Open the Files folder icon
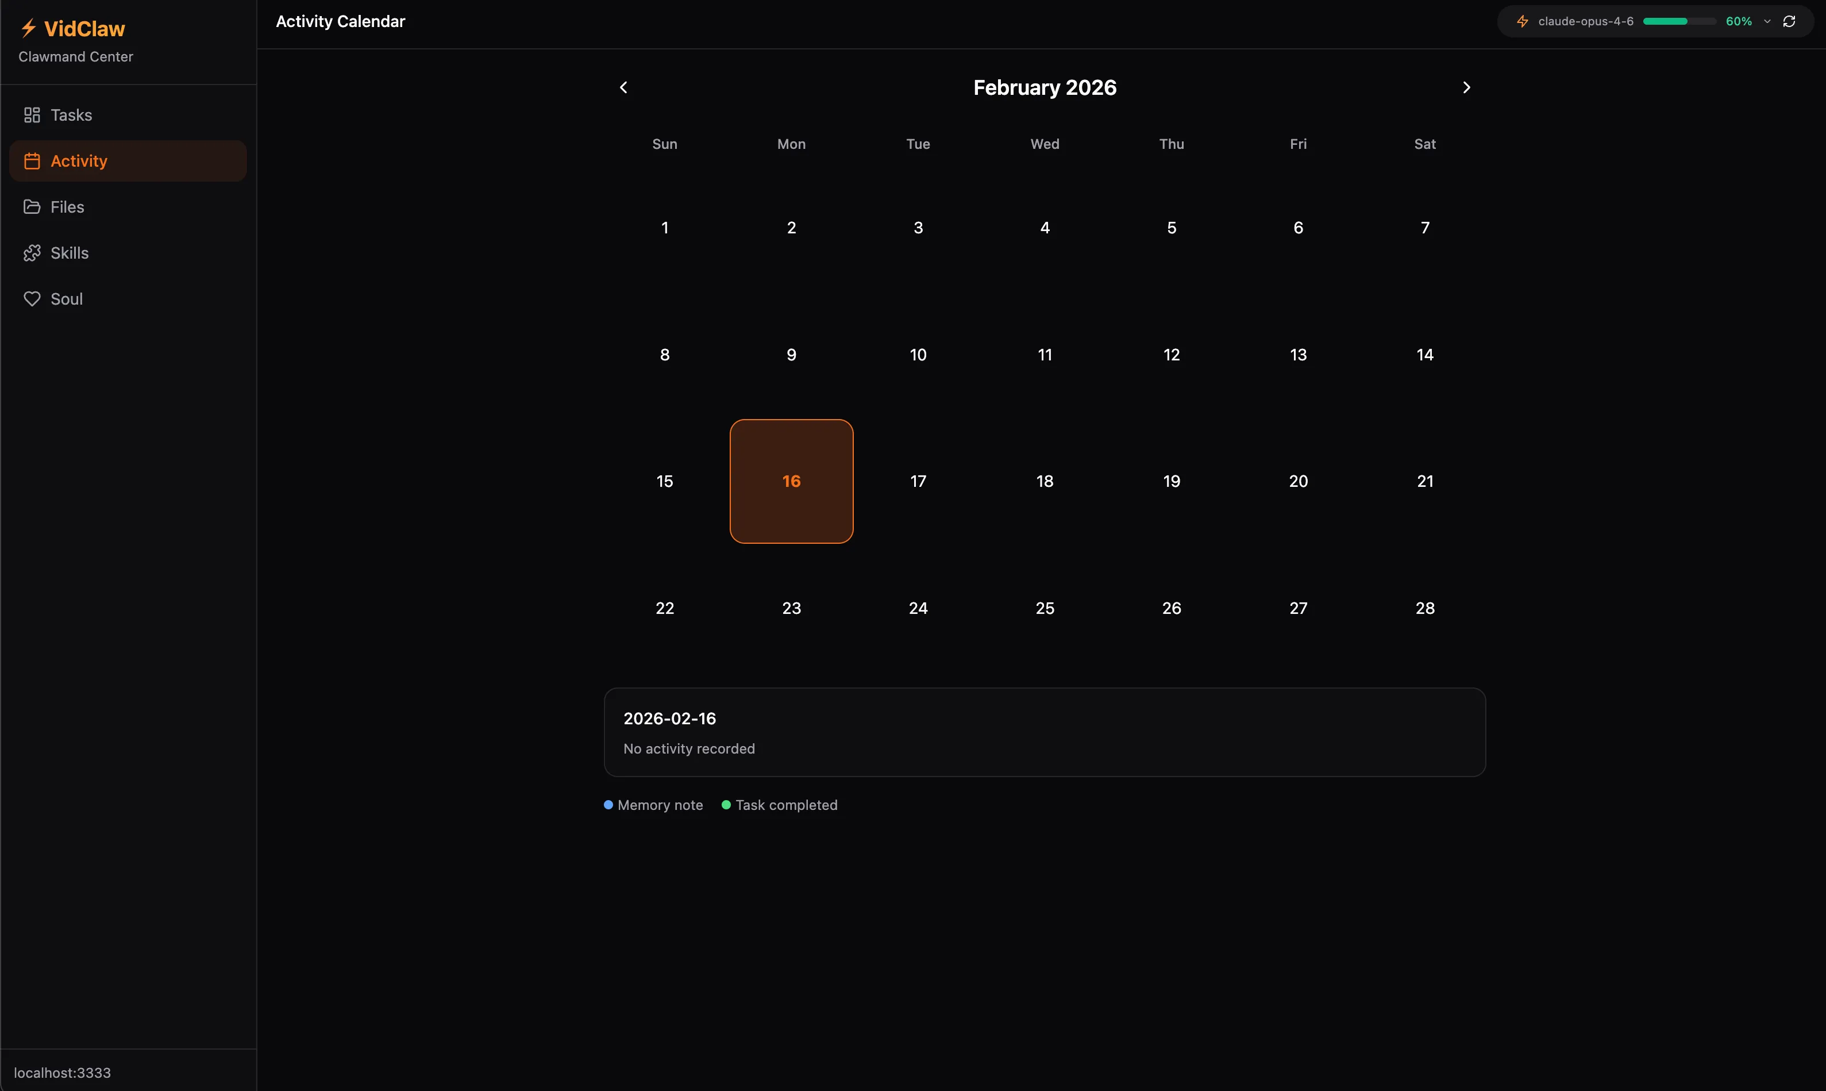This screenshot has height=1091, width=1826. 32,206
